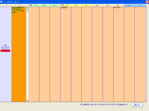Click the 11~ schedule column
This screenshot has height=111, width=149.
tap(55, 54)
